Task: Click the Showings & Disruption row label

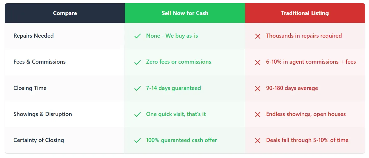Action: pos(43,114)
